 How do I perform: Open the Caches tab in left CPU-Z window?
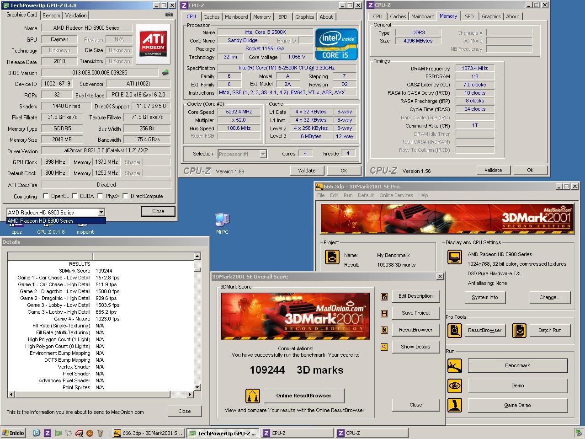pos(212,17)
